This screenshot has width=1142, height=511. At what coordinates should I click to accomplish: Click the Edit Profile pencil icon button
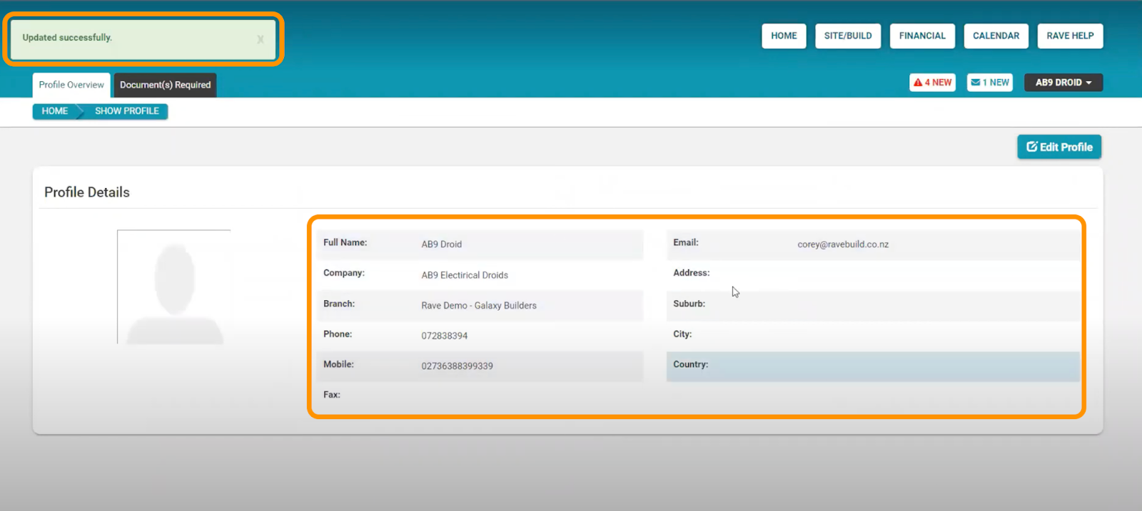1059,147
